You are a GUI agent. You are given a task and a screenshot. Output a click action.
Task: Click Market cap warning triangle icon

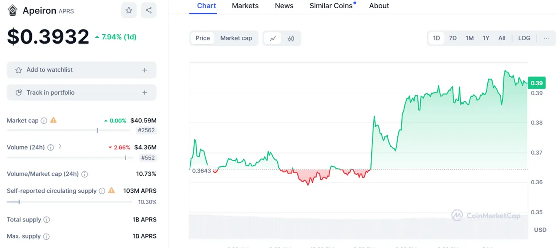coord(54,120)
